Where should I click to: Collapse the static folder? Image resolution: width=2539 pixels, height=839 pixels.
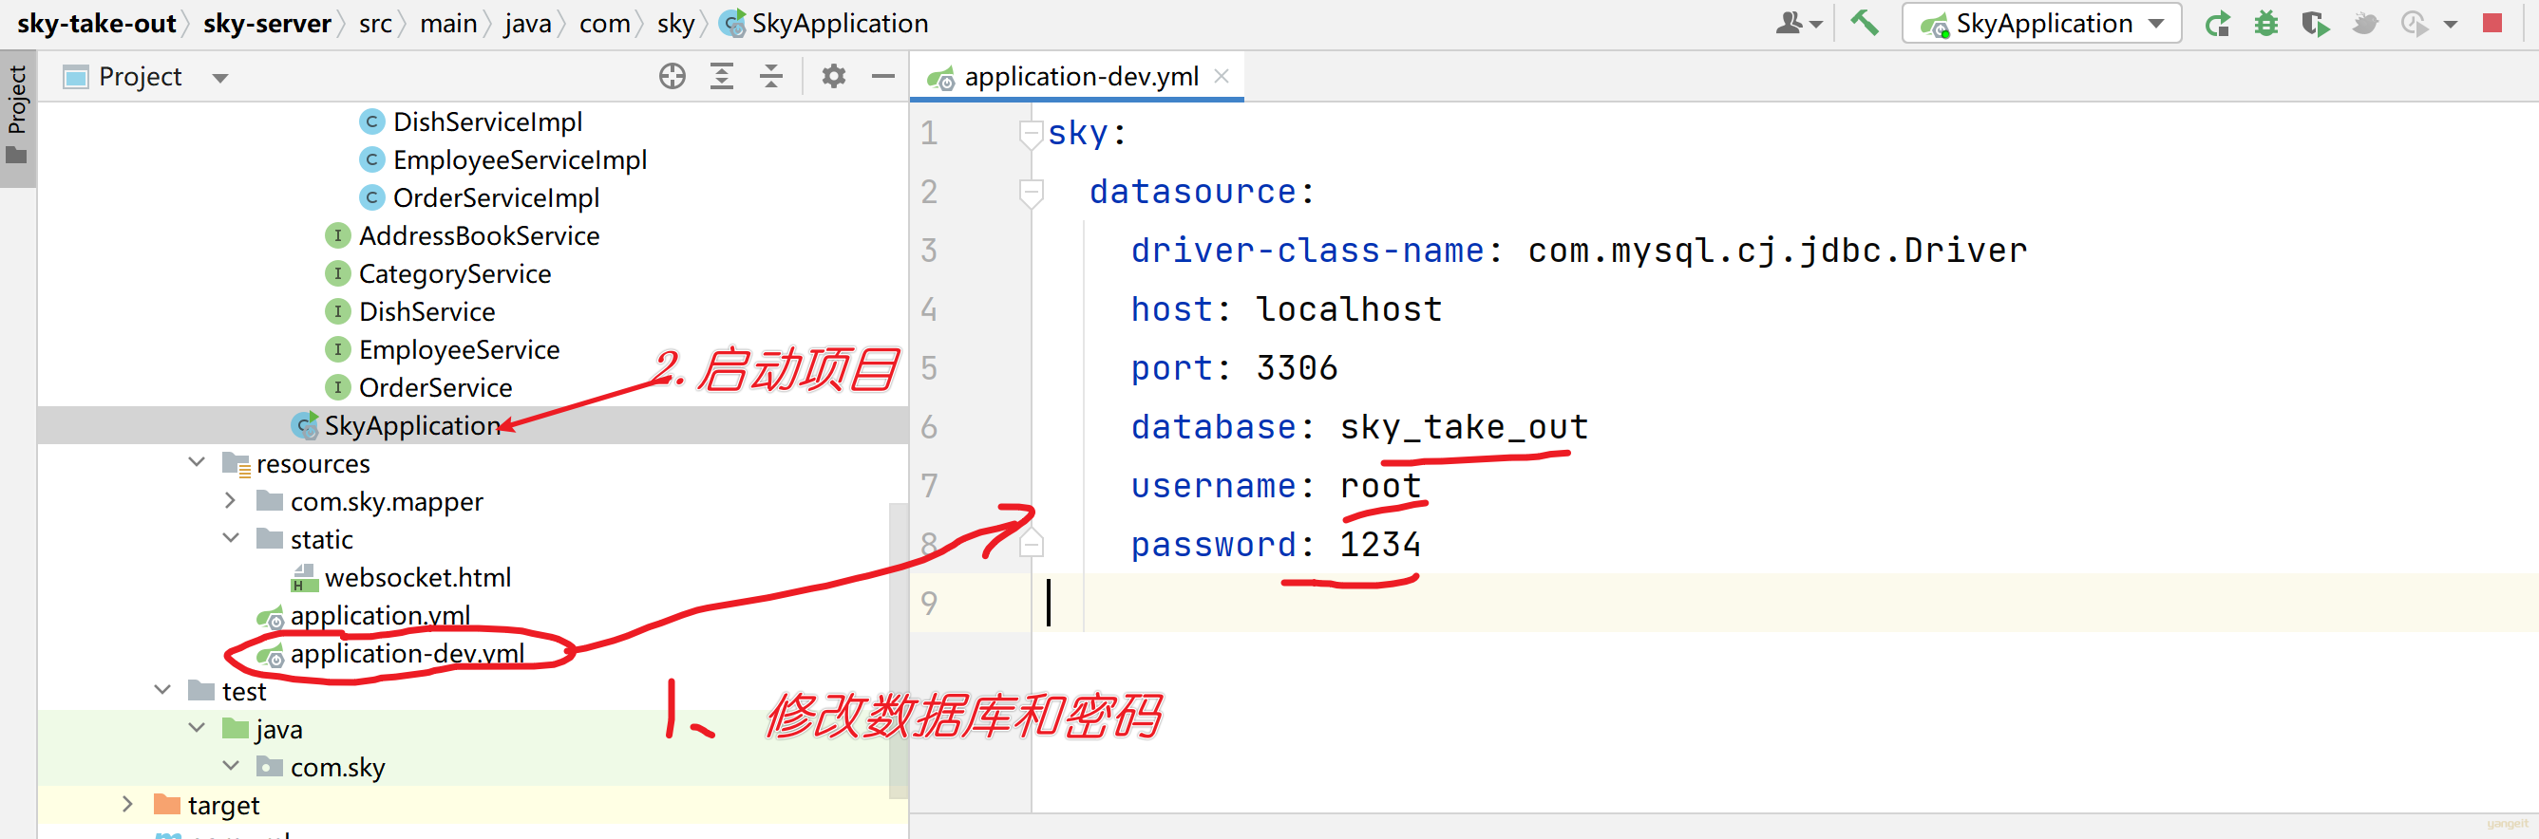pyautogui.click(x=231, y=539)
